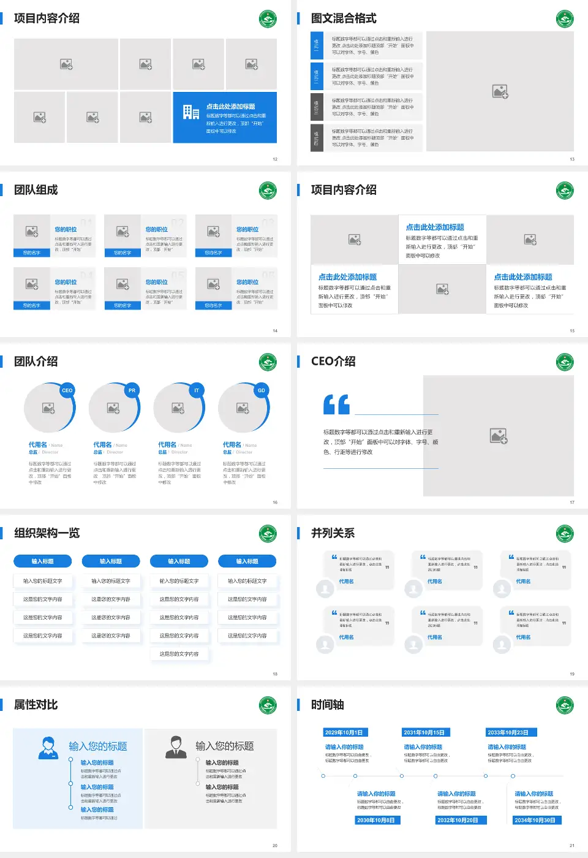The image size is (588, 858).
Task: Click the CEO badge on the team circle
Action: pyautogui.click(x=67, y=390)
